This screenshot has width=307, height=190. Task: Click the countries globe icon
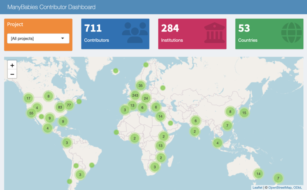pos(291,32)
